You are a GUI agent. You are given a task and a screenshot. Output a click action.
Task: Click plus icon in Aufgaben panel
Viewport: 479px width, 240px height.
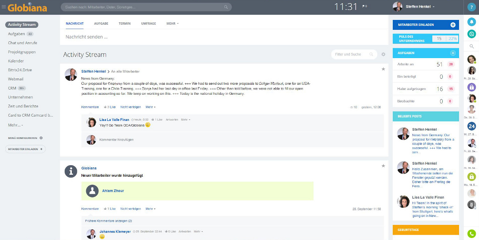[x=453, y=53]
